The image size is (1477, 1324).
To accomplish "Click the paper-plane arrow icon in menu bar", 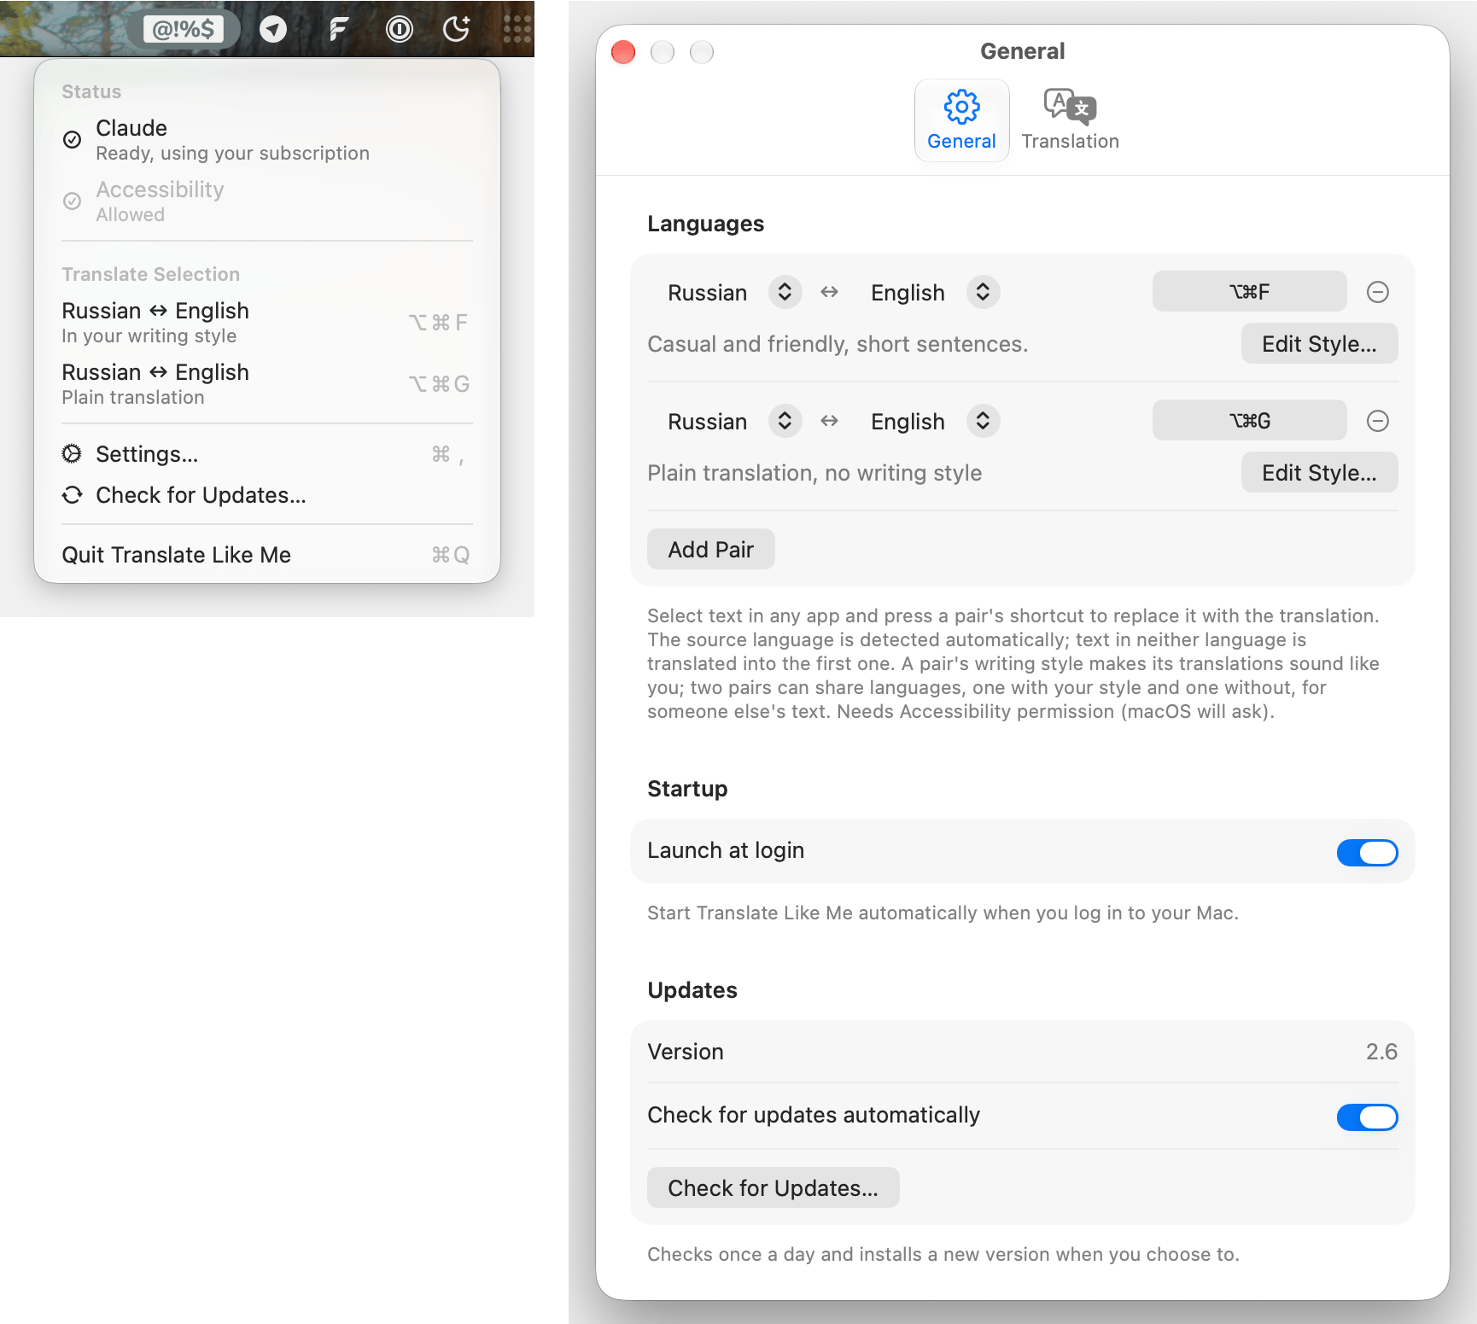I will click(273, 29).
